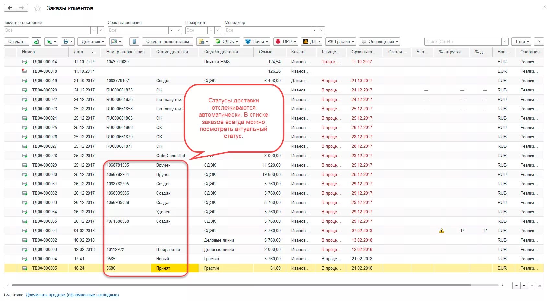
Task: Clear the Срок выполнения filter
Action: click(179, 30)
